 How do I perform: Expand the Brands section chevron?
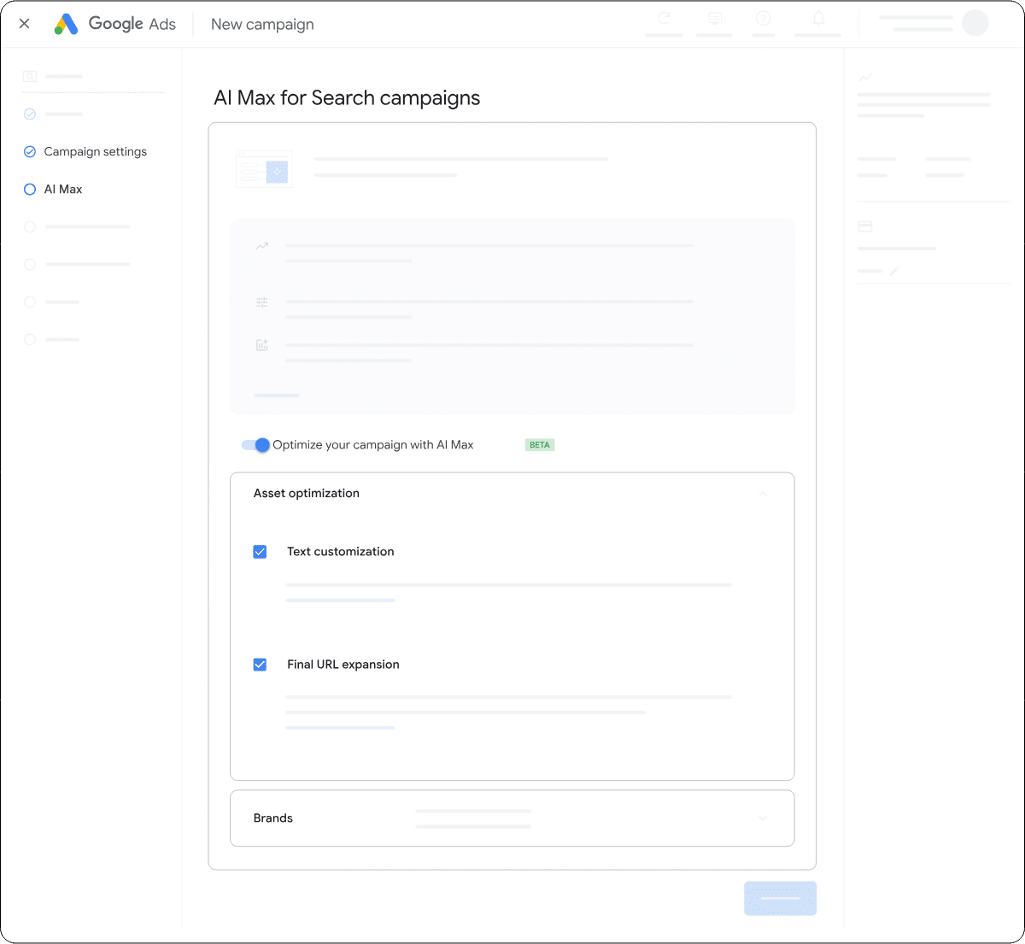763,818
